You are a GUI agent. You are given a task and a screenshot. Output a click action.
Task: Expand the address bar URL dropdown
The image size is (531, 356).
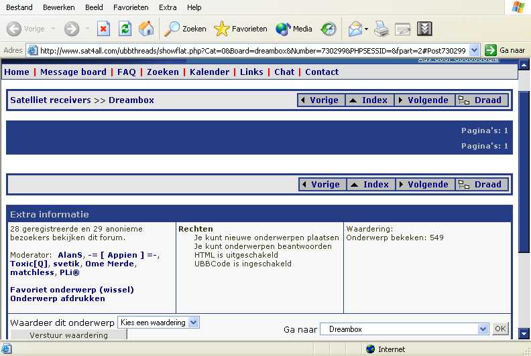474,50
